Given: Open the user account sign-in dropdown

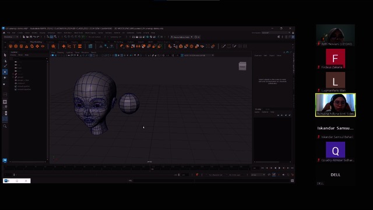Looking at the screenshot, I should [182, 37].
